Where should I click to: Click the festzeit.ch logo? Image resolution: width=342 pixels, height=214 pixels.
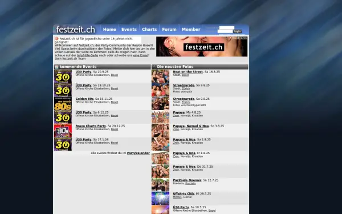click(x=75, y=30)
